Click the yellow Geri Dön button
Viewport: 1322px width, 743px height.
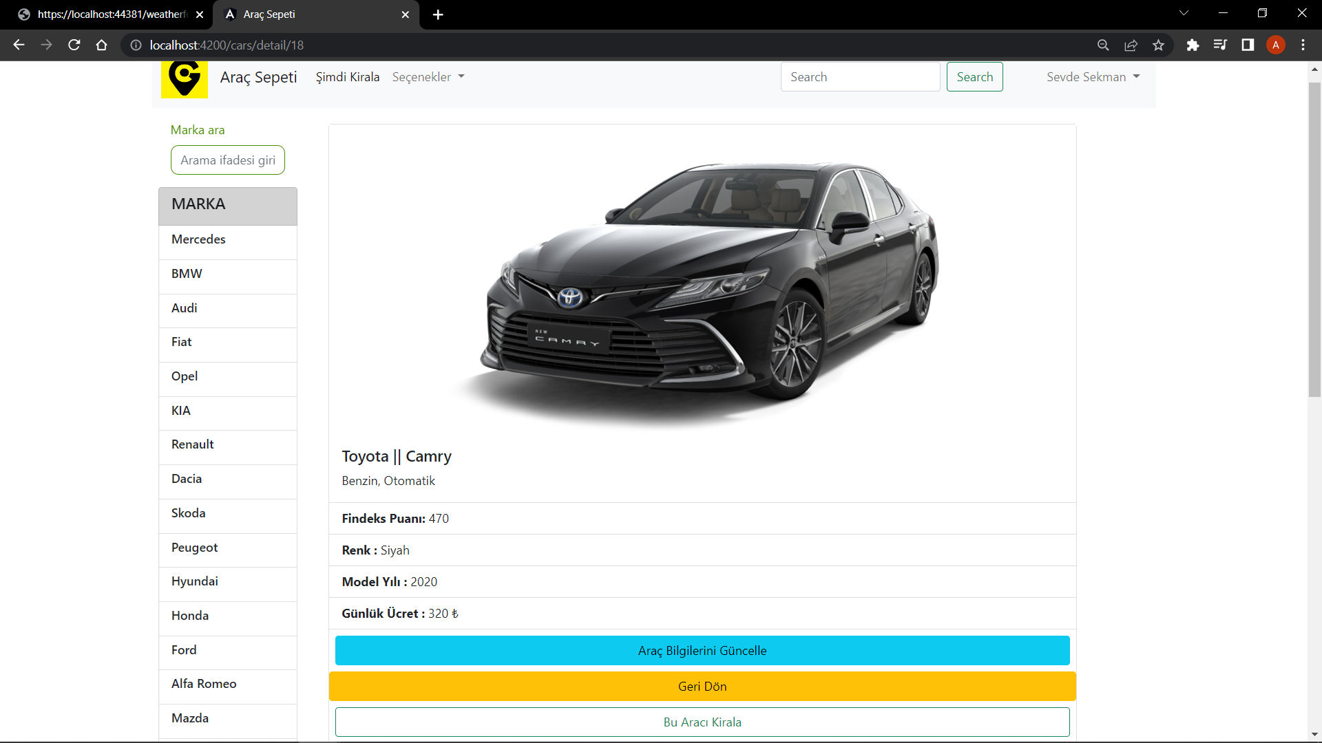point(702,687)
